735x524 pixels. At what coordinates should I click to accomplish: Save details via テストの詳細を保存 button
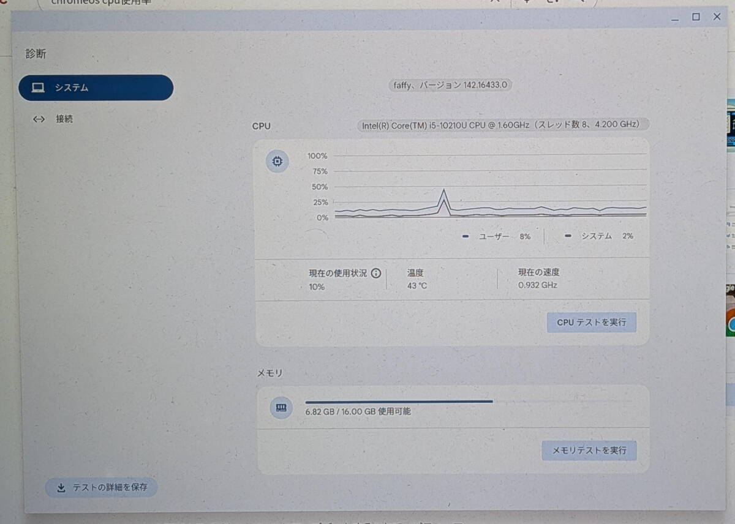click(x=101, y=488)
